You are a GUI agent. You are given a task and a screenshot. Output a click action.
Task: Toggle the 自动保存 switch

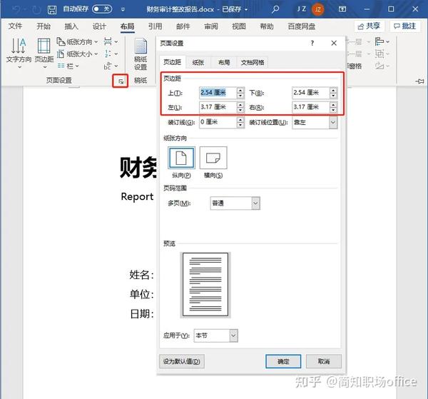pos(102,9)
